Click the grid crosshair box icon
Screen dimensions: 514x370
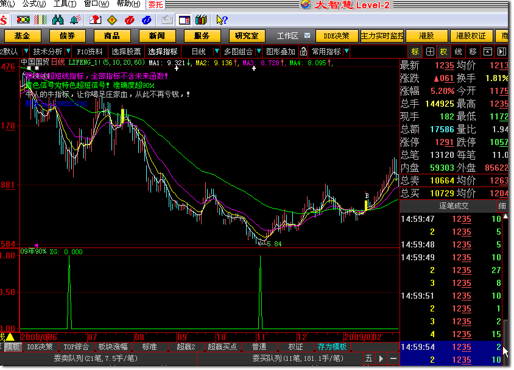point(430,51)
